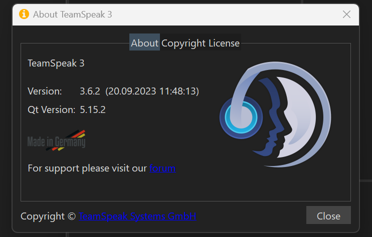Click the "Version:" label
The width and height of the screenshot is (372, 237).
click(45, 91)
